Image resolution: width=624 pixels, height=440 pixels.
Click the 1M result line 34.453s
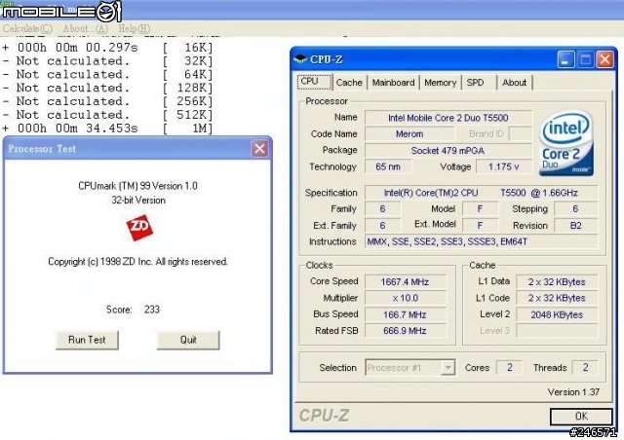pos(107,128)
